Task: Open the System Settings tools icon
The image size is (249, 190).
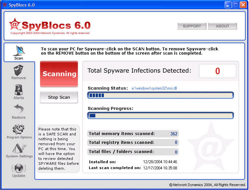Action: click(19, 148)
